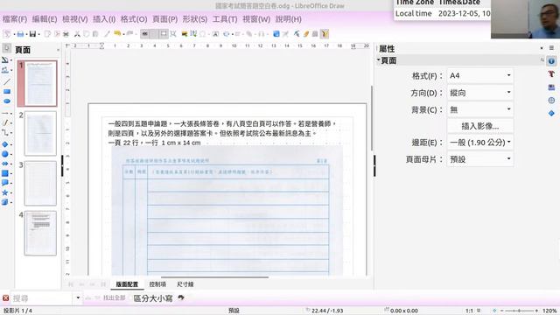Open Styles deck in sidebar
Screen dimensions: 560x315
coord(551,73)
